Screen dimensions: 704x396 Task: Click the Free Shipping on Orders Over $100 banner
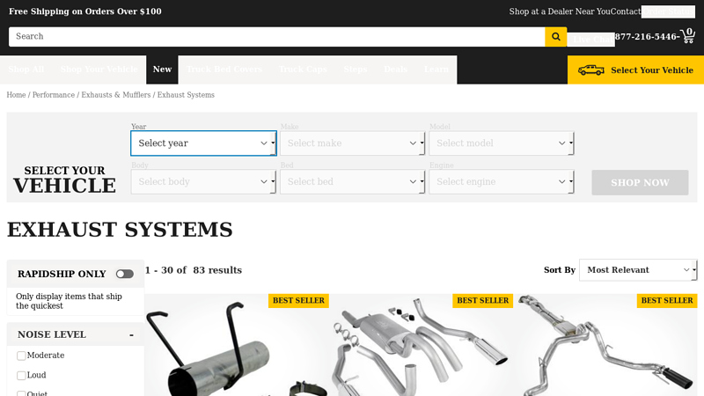pos(85,11)
